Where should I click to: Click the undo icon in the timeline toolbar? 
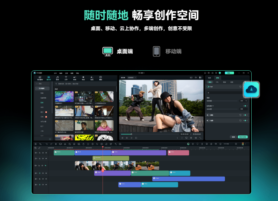point(47,144)
